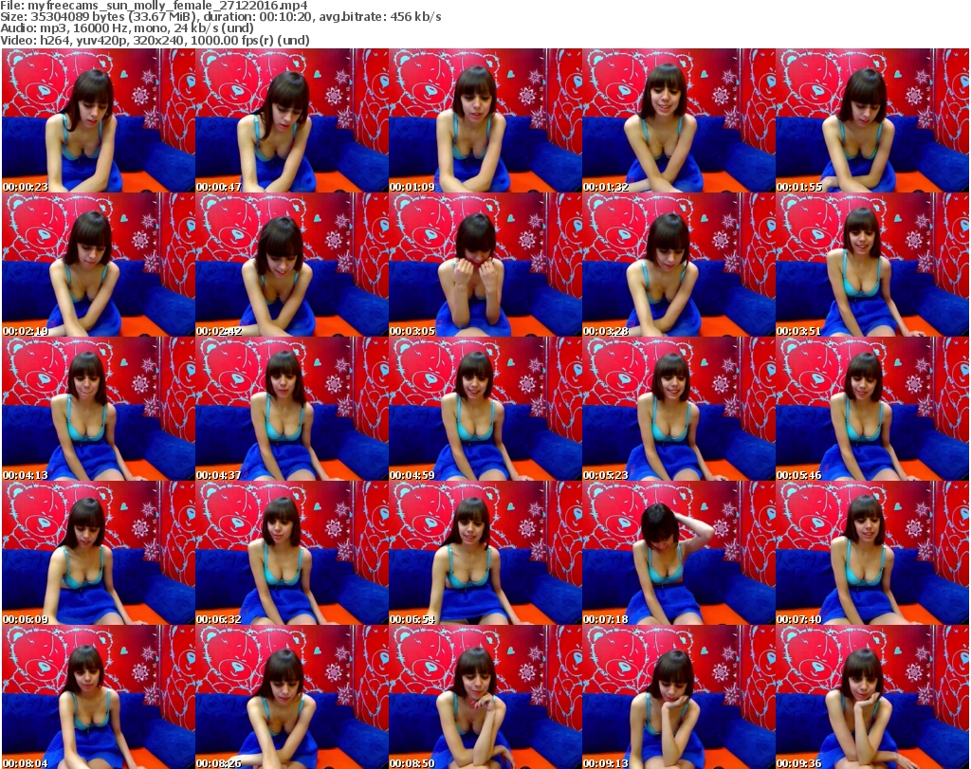
Task: Select the thumbnail timestamped 00:07:40
Action: (x=872, y=553)
